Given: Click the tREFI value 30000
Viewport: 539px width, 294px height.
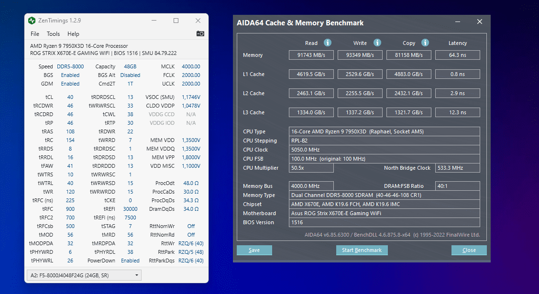Looking at the screenshot, I should (130, 209).
